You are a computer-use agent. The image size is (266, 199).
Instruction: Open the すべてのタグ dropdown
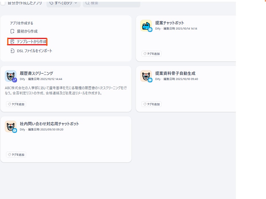(63, 3)
